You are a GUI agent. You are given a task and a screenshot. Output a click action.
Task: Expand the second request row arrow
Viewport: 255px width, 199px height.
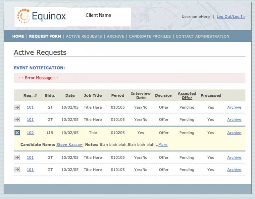pos(17,120)
